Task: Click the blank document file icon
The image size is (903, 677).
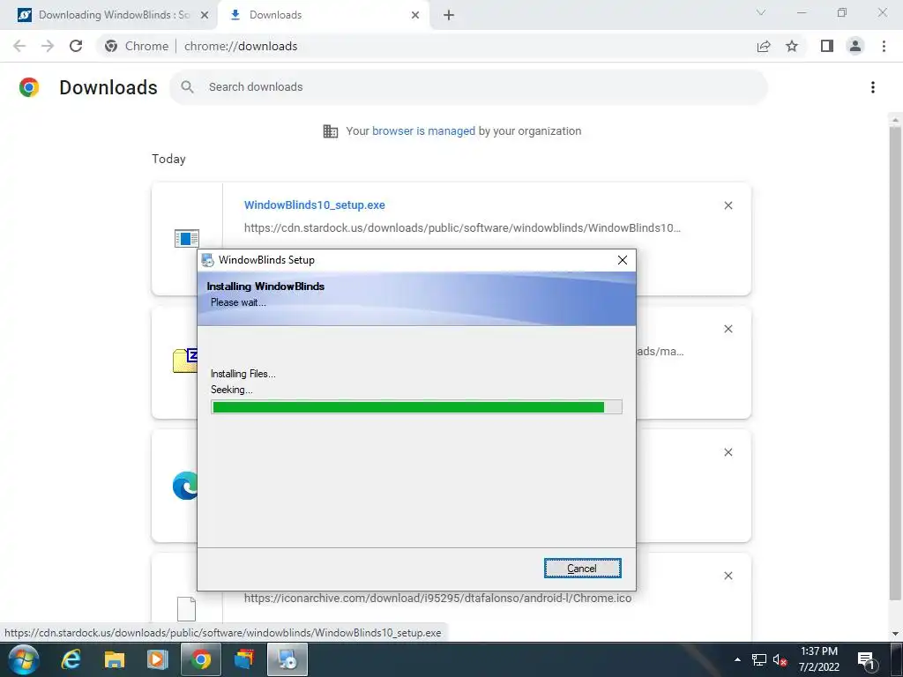Action: point(187,608)
